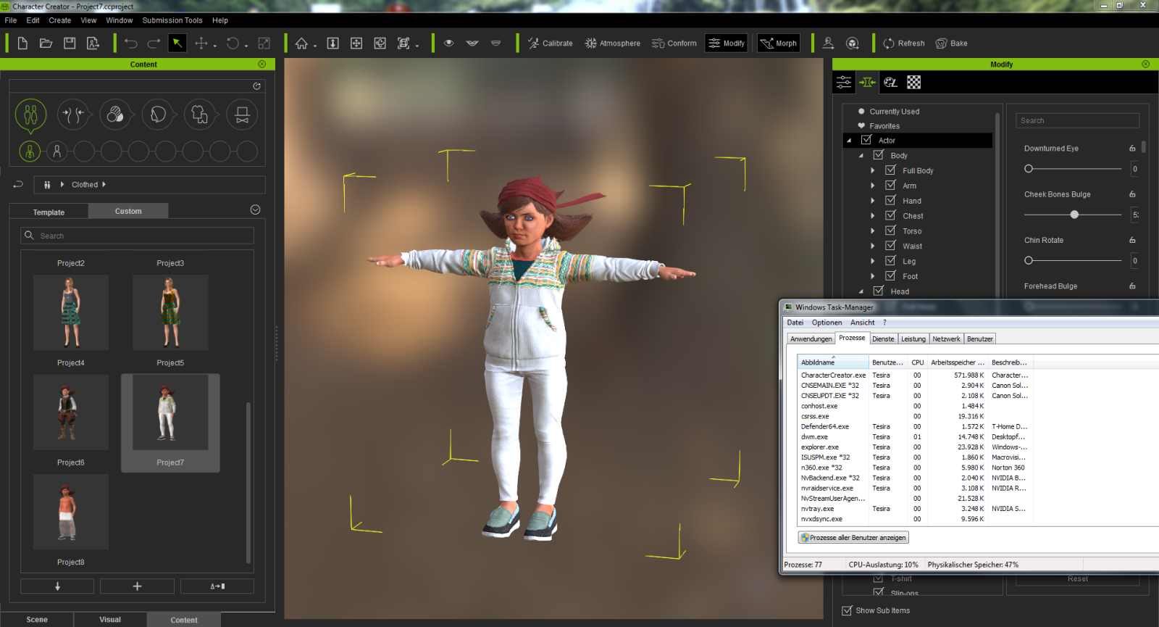Image resolution: width=1159 pixels, height=627 pixels.
Task: Select the Accessory hat-bowtie category icon
Action: [243, 114]
